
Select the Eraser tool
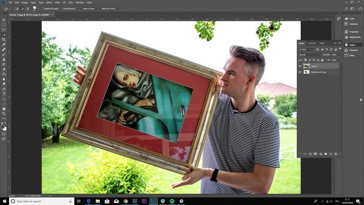coord(4,69)
